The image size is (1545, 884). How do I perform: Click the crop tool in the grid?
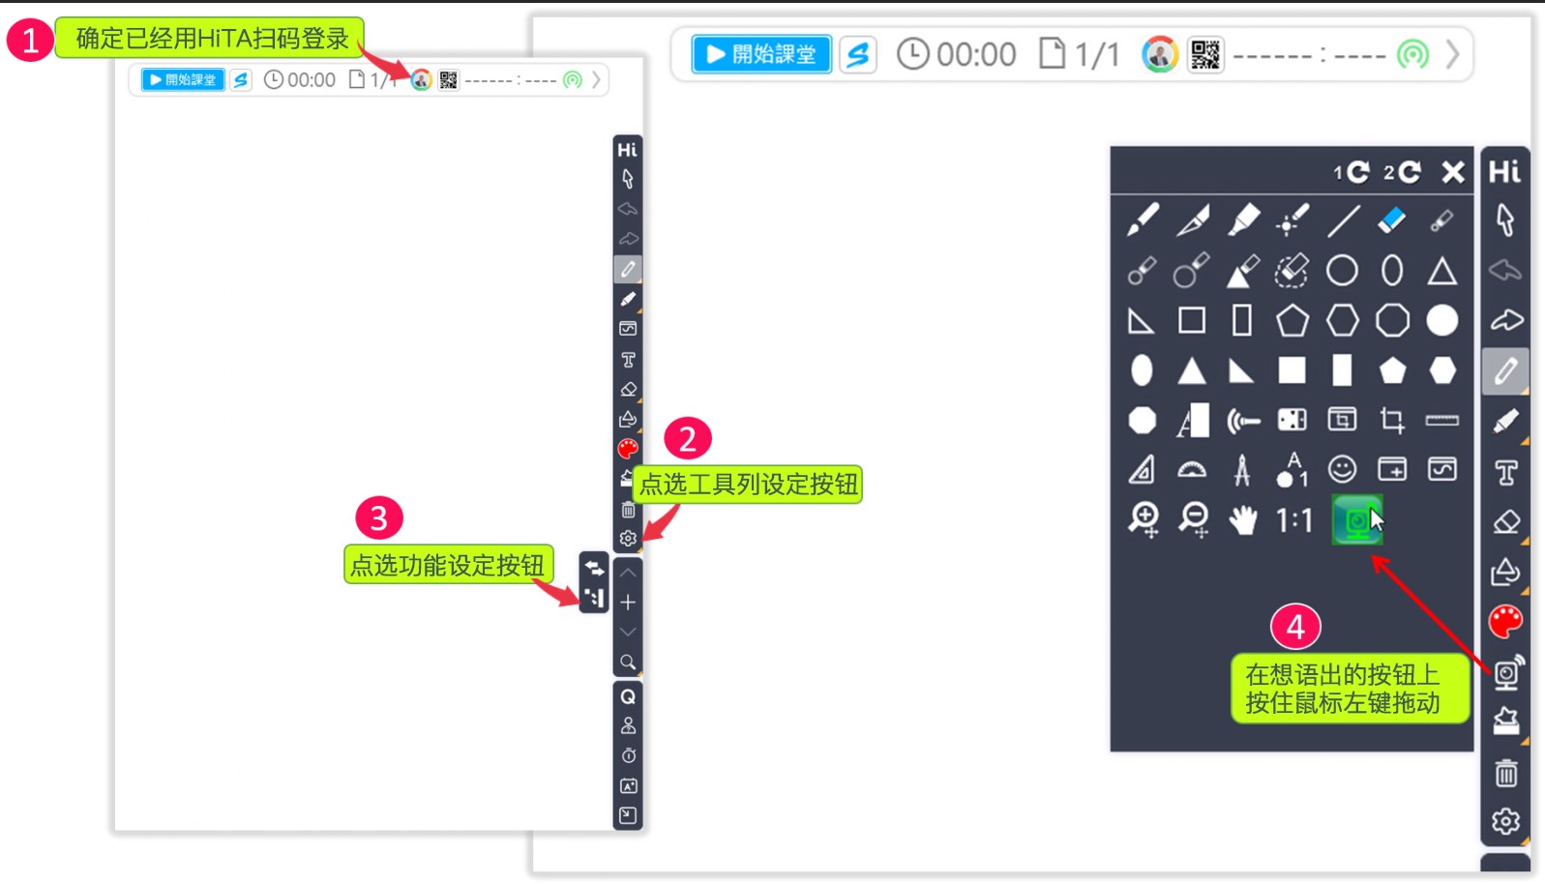point(1391,420)
